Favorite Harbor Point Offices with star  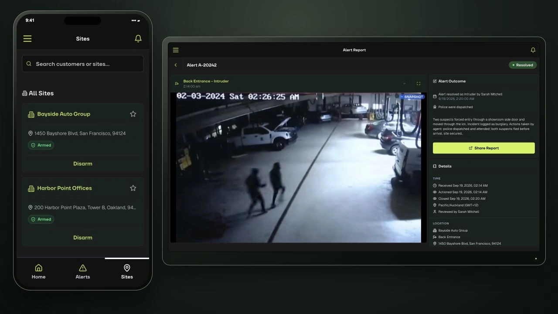[133, 188]
